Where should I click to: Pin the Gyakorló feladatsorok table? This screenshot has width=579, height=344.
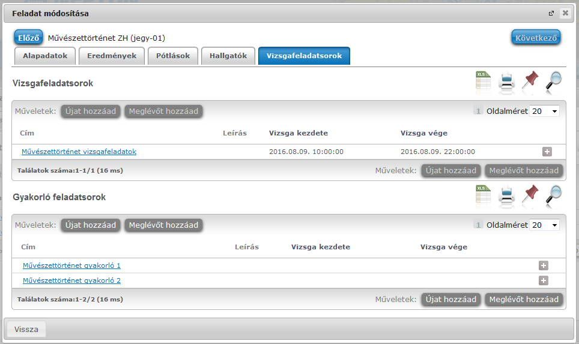click(x=530, y=194)
